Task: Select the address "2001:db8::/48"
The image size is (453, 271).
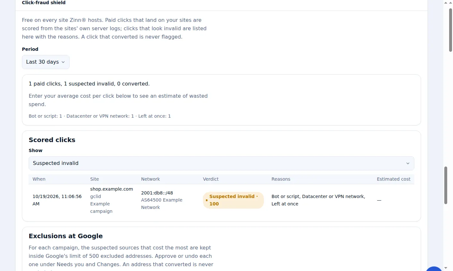Action: (157, 193)
